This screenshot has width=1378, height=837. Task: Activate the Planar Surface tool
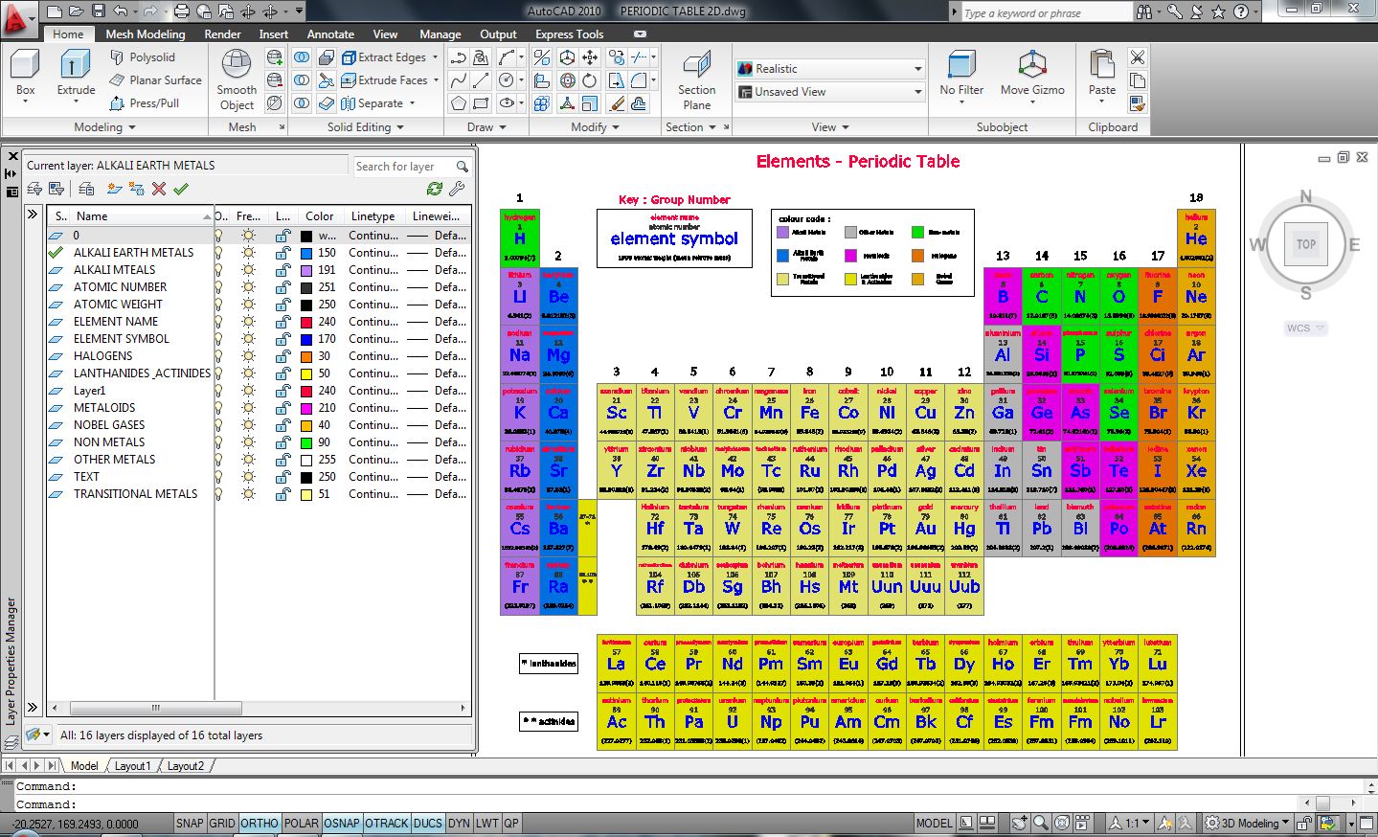(x=155, y=80)
